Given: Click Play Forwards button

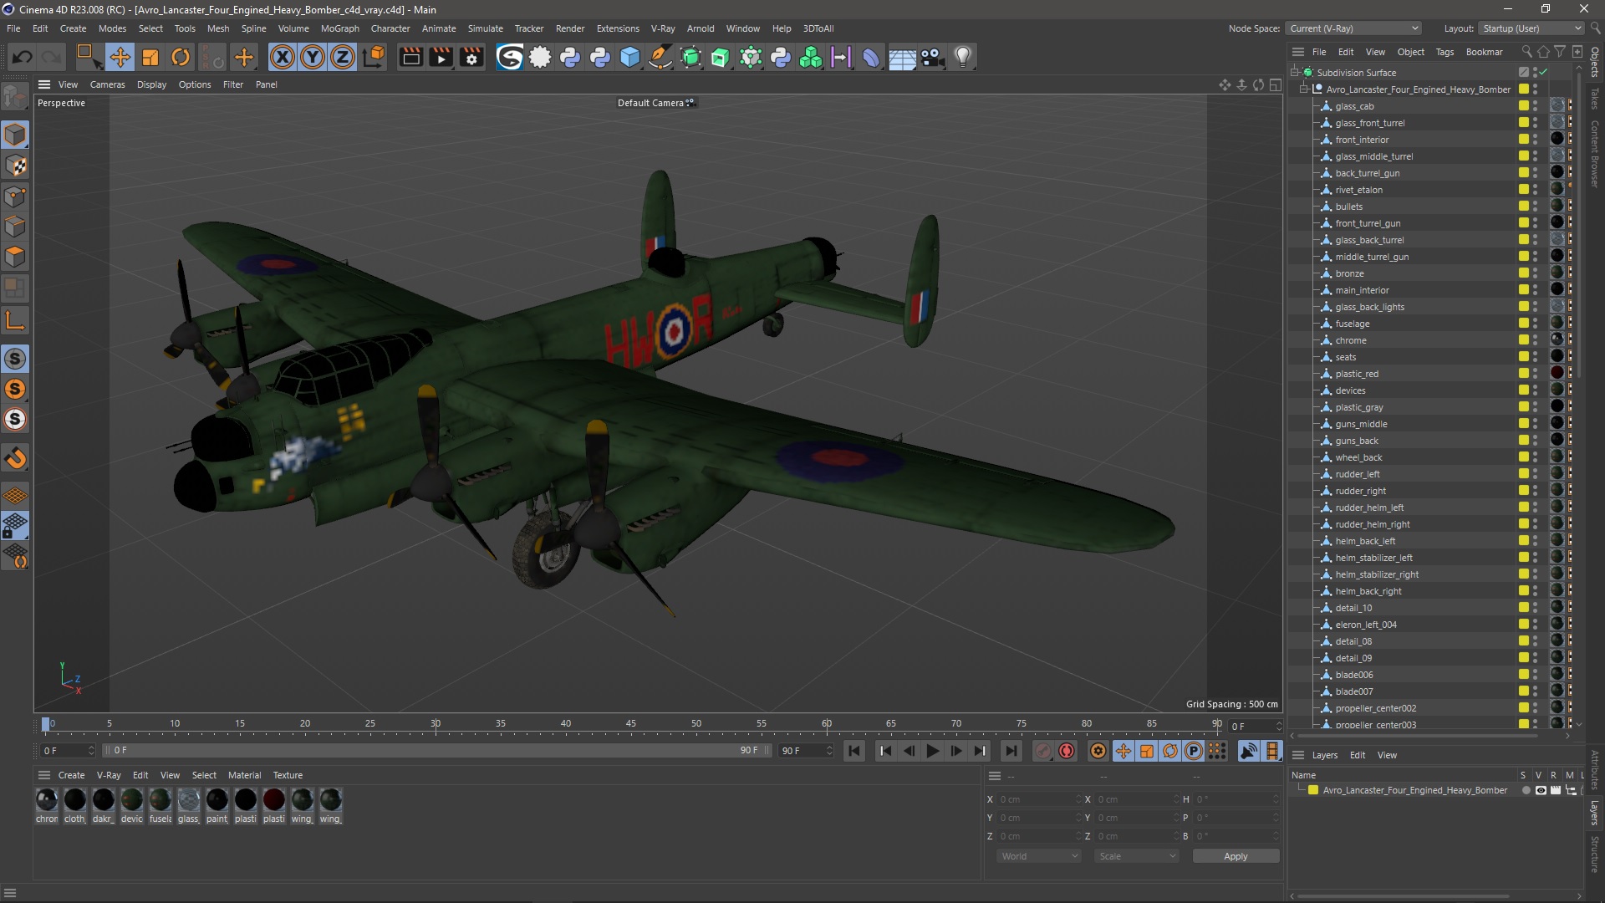Looking at the screenshot, I should coord(932,751).
